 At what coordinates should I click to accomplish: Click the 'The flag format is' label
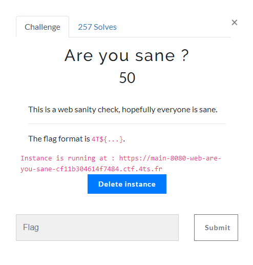pyautogui.click(x=59, y=139)
